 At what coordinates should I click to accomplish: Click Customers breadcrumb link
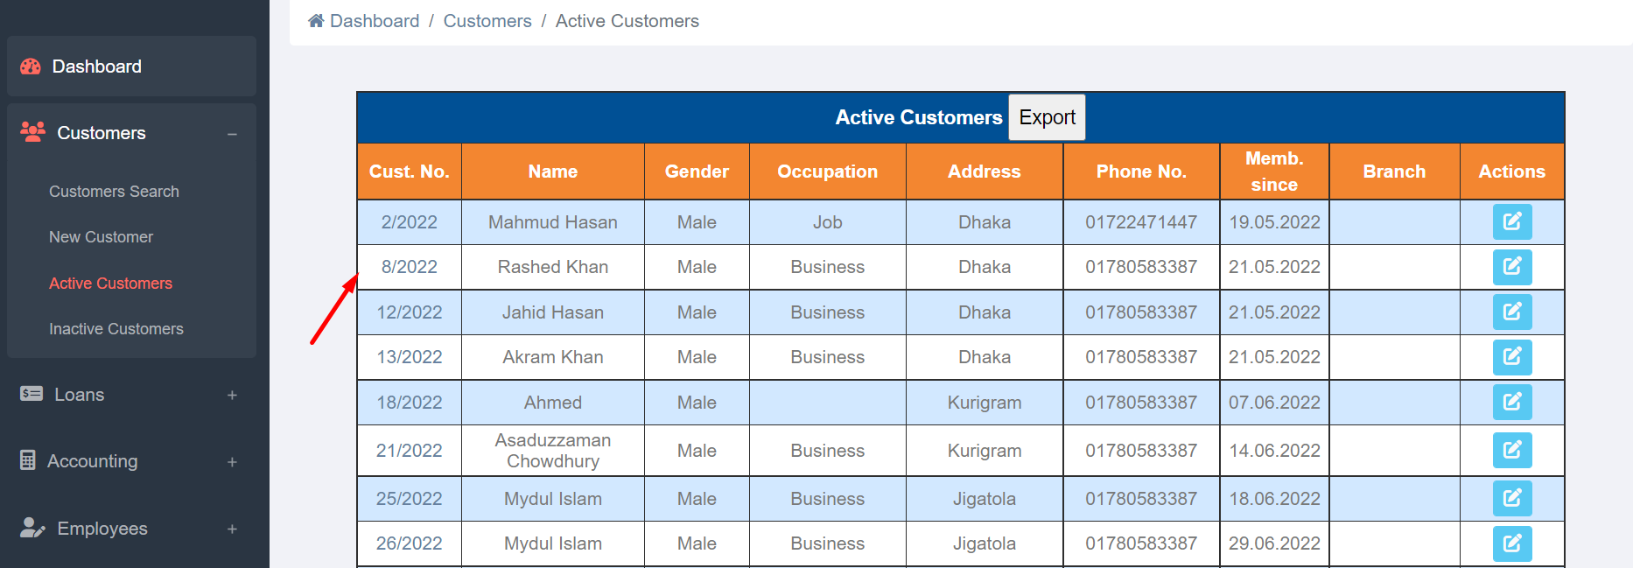pos(487,21)
